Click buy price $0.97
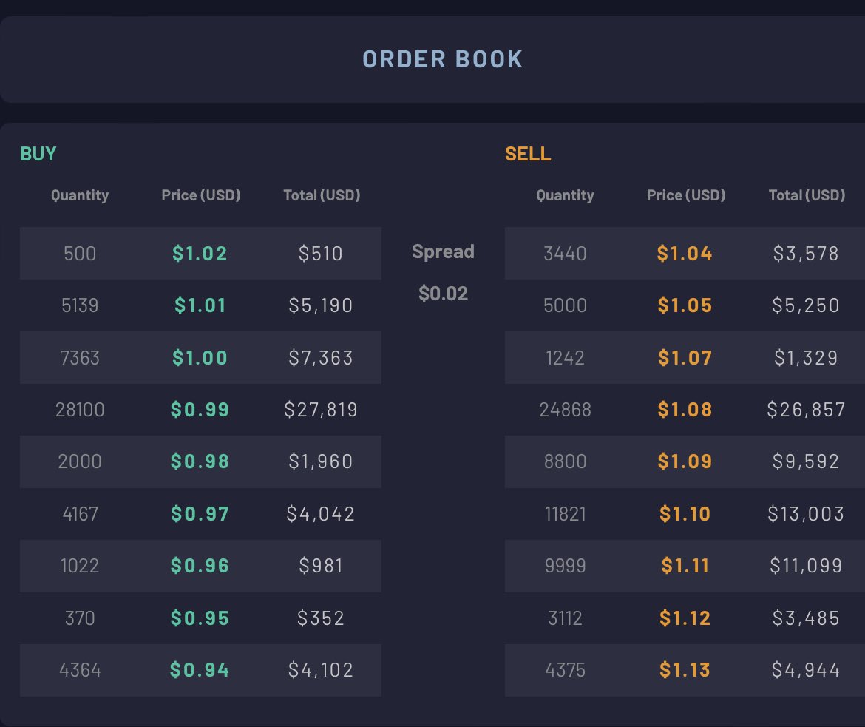The height and width of the screenshot is (727, 865). (x=200, y=514)
